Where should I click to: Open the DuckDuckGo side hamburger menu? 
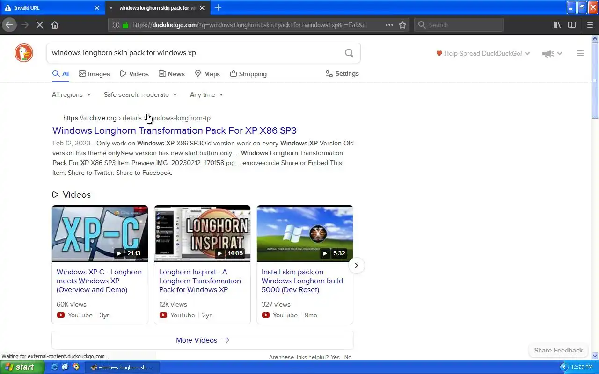(x=580, y=53)
